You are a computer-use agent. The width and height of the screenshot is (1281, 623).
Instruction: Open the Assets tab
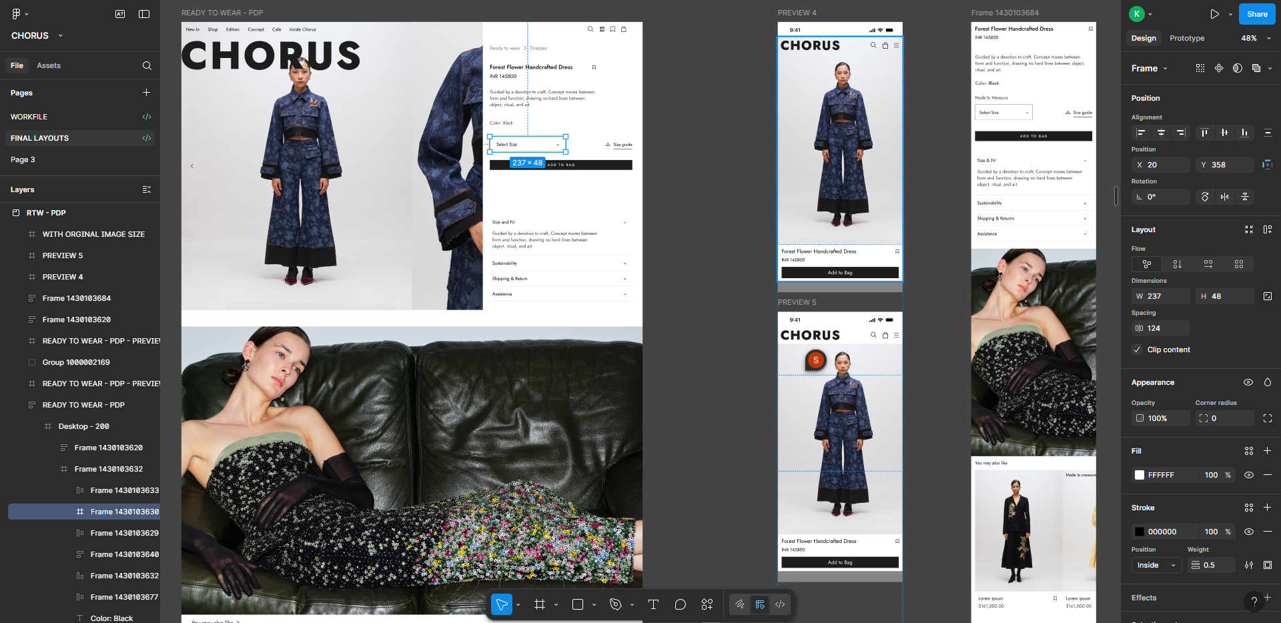49,65
